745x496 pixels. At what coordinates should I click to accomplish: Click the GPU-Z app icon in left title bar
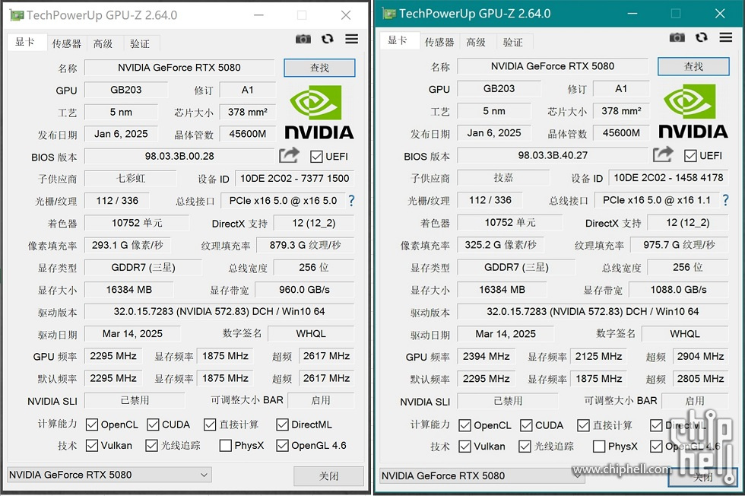tap(17, 15)
